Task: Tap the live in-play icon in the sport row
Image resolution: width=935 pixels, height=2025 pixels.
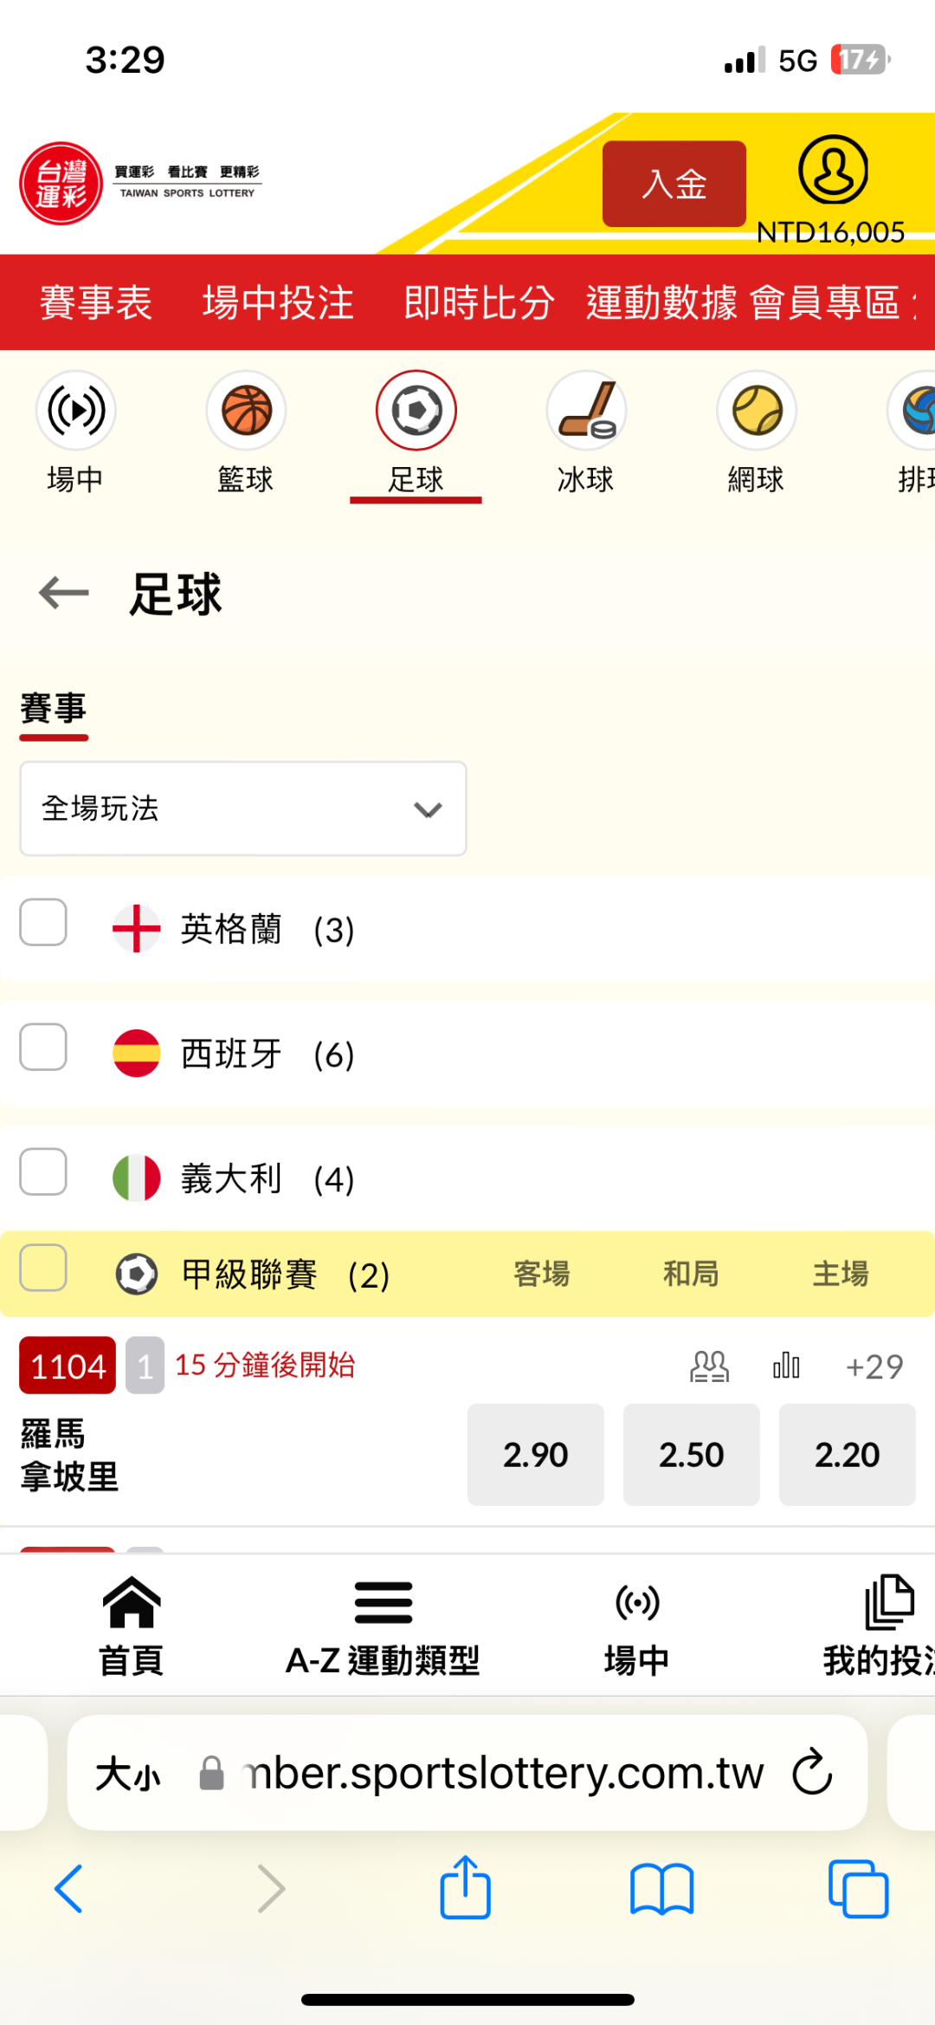Action: click(x=76, y=411)
